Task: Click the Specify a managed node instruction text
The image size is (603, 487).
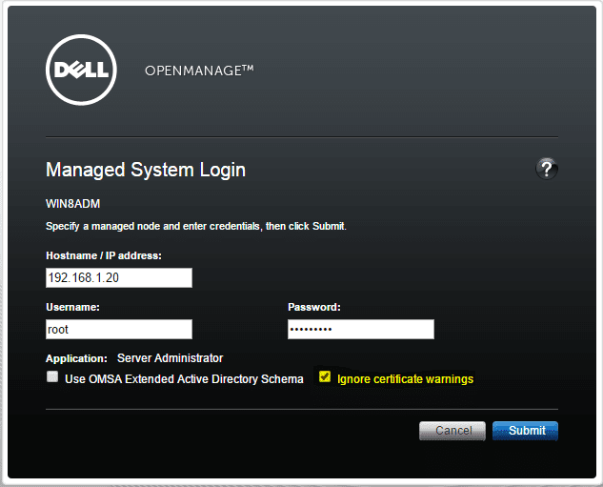Action: (196, 227)
